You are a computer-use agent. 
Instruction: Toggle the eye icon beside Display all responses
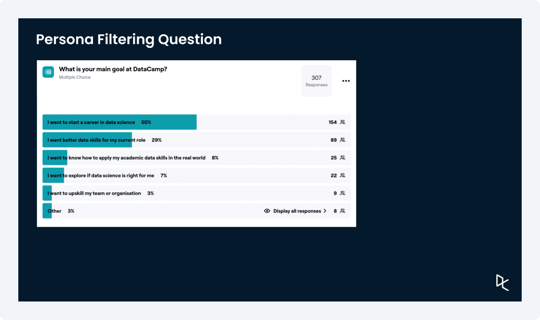(267, 211)
